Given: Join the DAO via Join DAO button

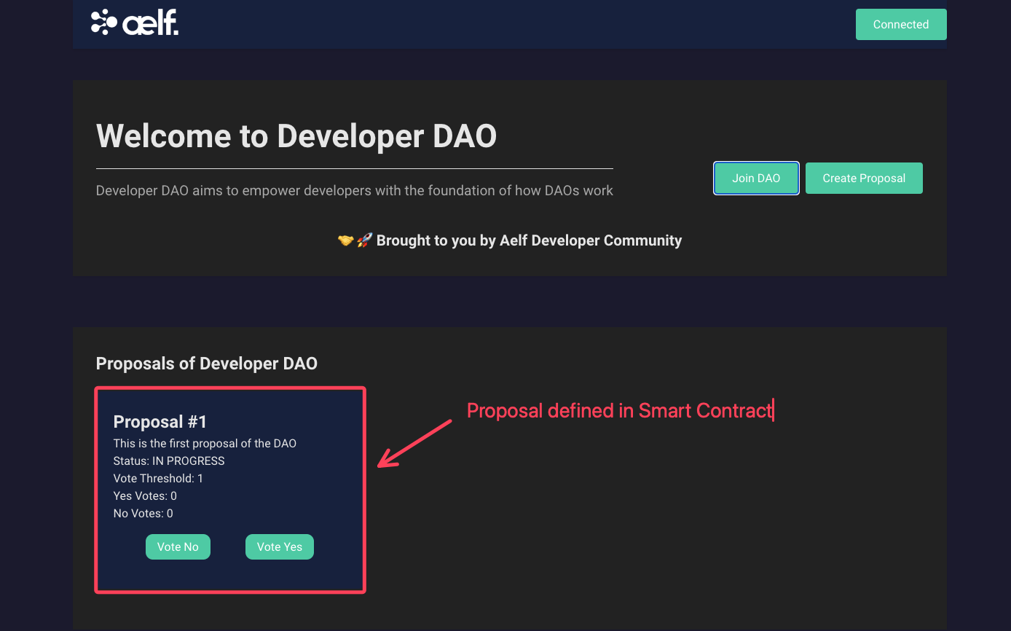Looking at the screenshot, I should tap(756, 178).
